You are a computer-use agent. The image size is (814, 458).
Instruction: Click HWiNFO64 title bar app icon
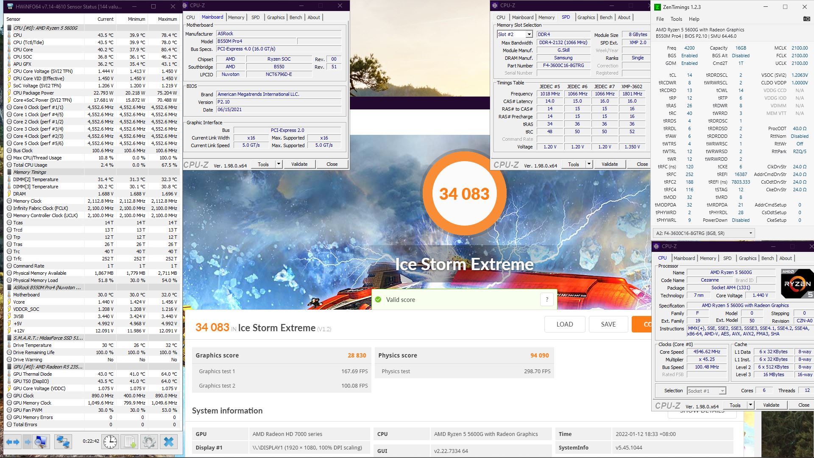click(x=10, y=6)
